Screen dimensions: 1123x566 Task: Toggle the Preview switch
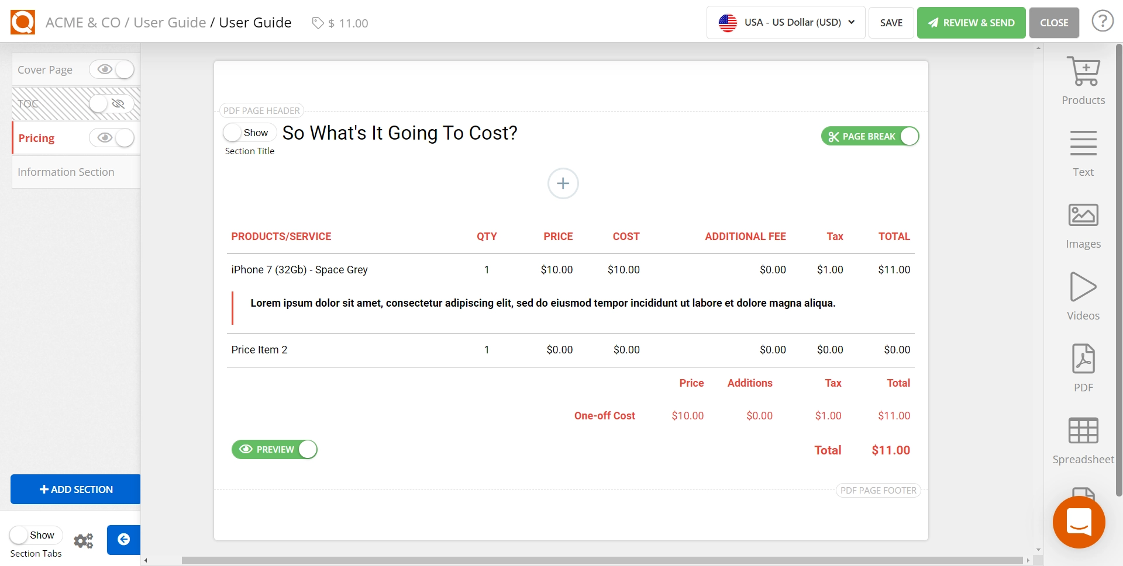274,450
